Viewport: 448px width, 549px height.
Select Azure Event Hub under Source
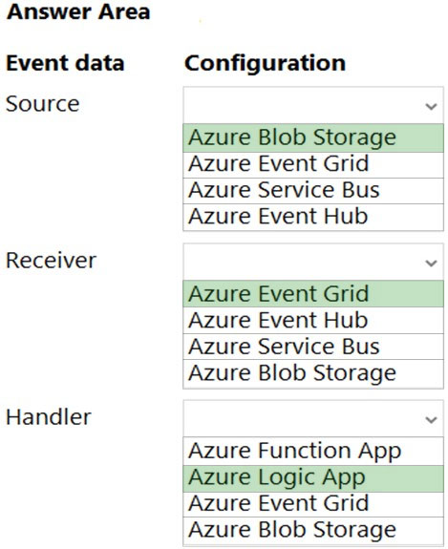(313, 217)
